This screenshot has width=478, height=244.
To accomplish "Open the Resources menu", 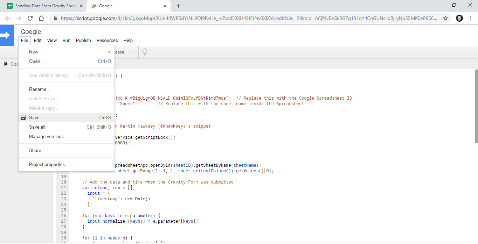I will [x=107, y=40].
